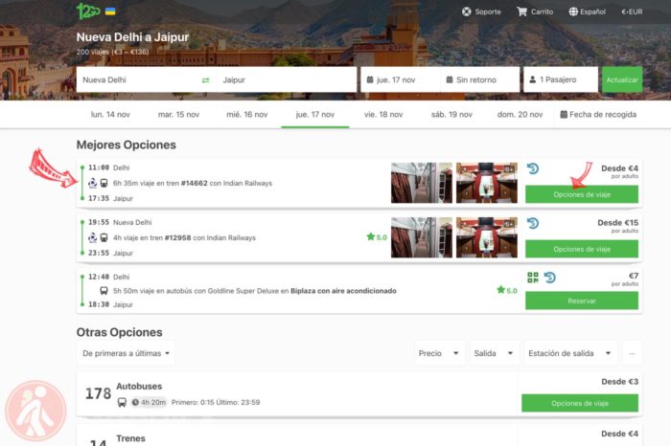Select the mié. 16 nov date tab

(247, 115)
